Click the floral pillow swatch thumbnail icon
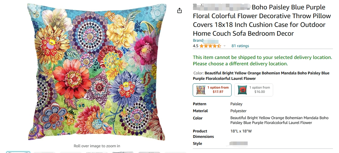Image resolution: width=339 pixels, height=153 pixels. (201, 90)
